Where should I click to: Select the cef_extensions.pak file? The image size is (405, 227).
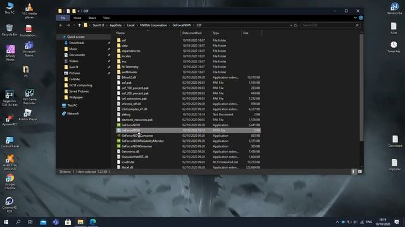click(134, 98)
